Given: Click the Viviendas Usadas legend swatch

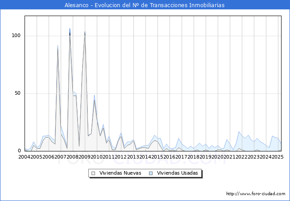Looking at the screenshot, I should point(151,173).
